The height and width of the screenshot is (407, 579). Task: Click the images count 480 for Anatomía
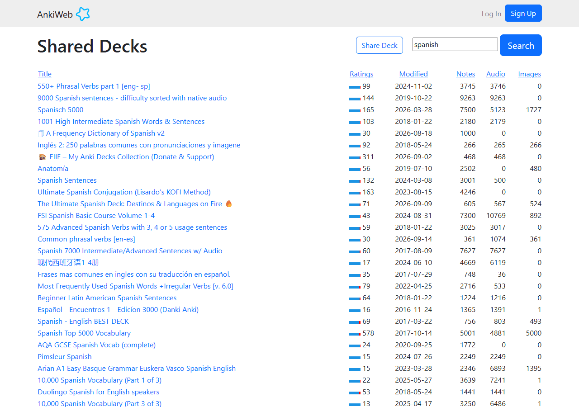tap(536, 168)
